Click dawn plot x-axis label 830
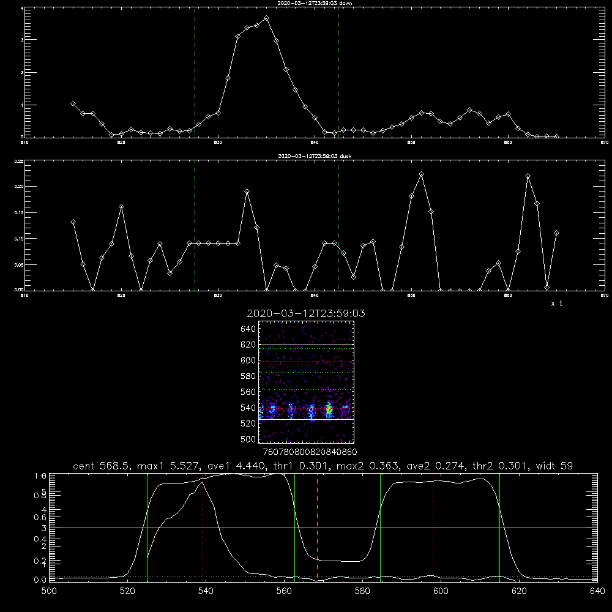Viewport: 612px width, 612px height. tap(218, 143)
